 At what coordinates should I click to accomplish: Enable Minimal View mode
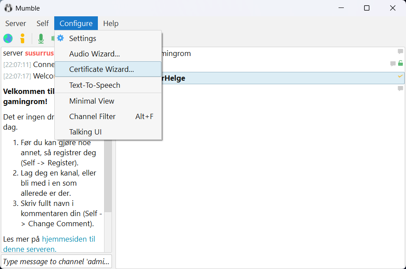92,101
